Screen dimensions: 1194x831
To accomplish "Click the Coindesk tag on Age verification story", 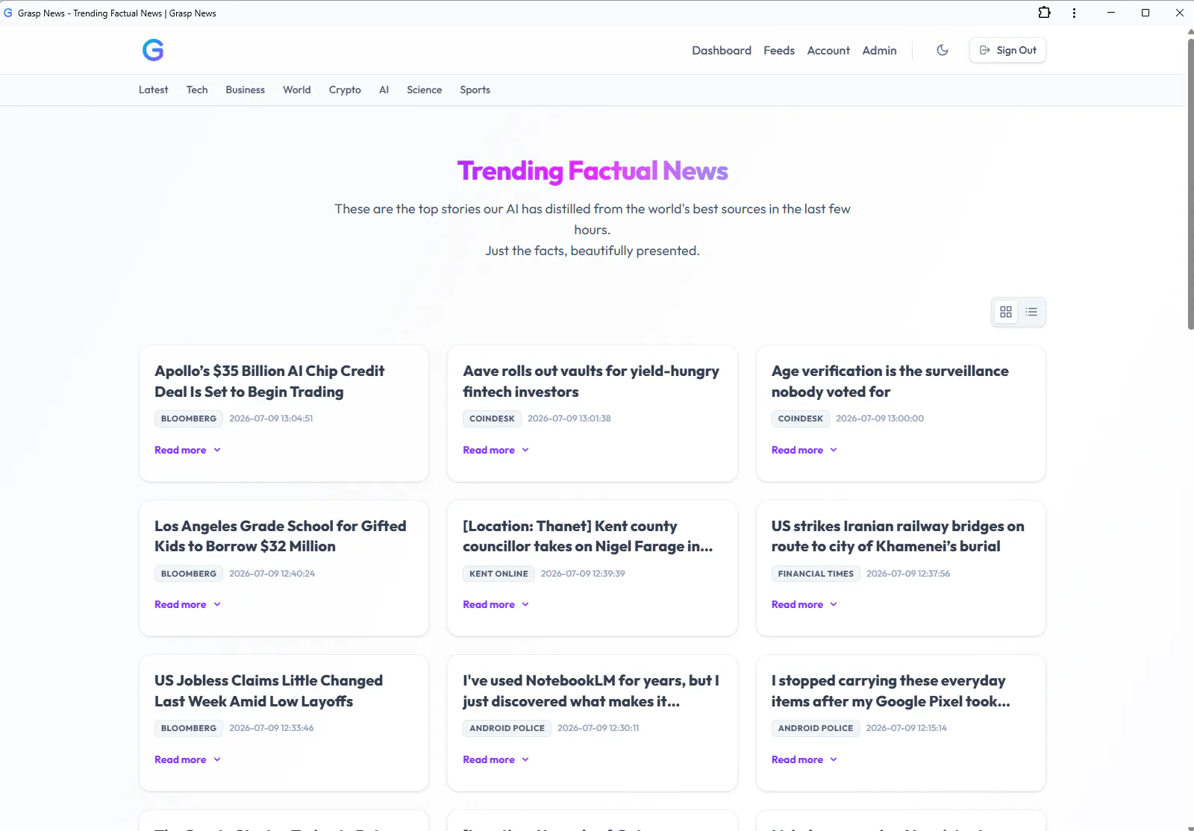I will [x=801, y=418].
